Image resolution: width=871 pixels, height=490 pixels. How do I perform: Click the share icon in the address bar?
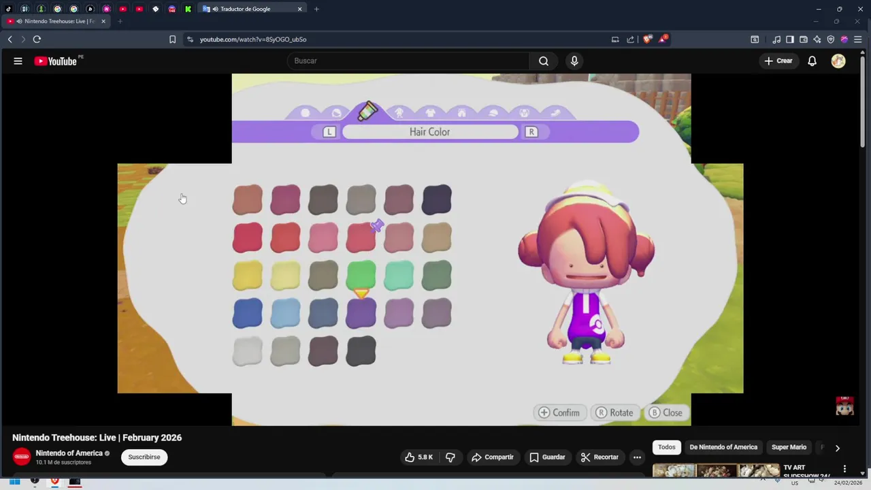(630, 39)
